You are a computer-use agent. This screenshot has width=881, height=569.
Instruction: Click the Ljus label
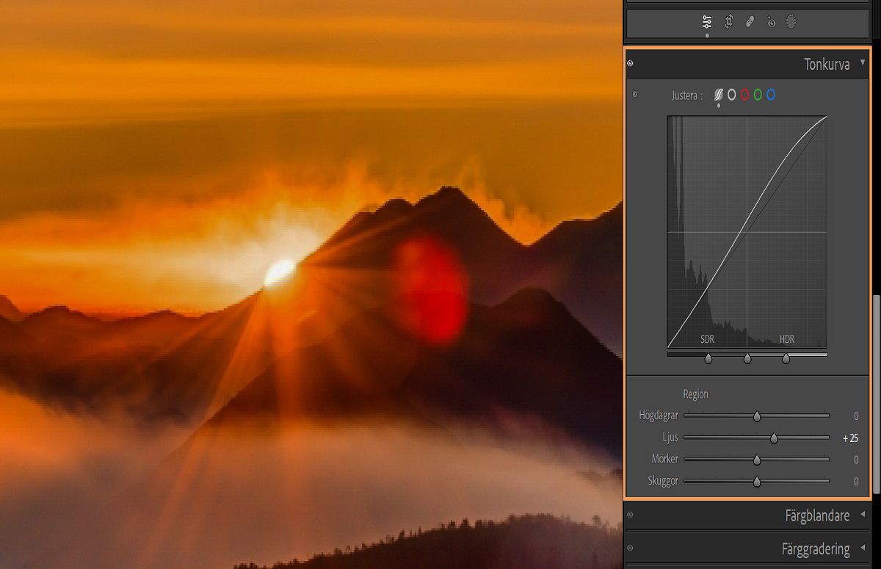pos(670,438)
